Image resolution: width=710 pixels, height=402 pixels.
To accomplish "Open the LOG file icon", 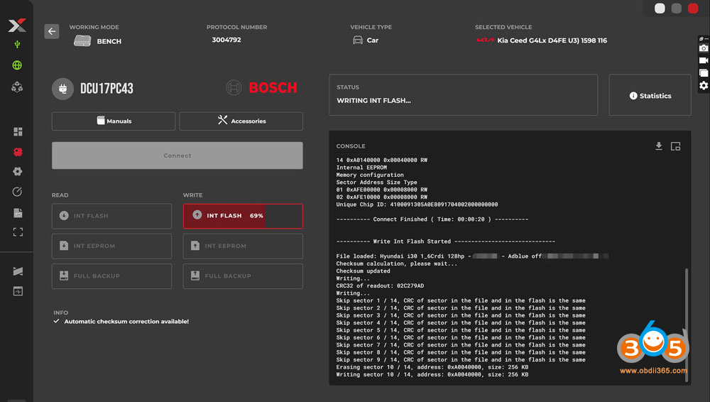I will pos(18,212).
